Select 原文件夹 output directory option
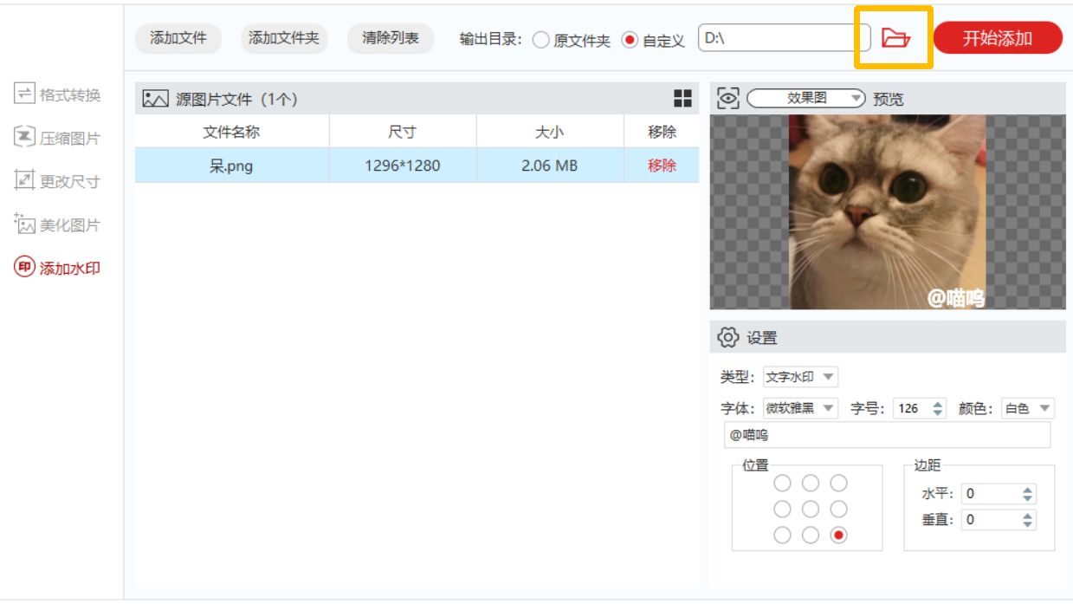1073x604 pixels. point(540,41)
